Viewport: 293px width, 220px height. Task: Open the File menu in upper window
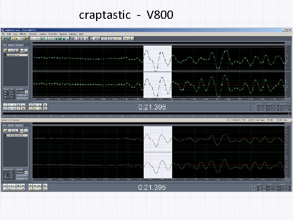[x=3, y=34]
